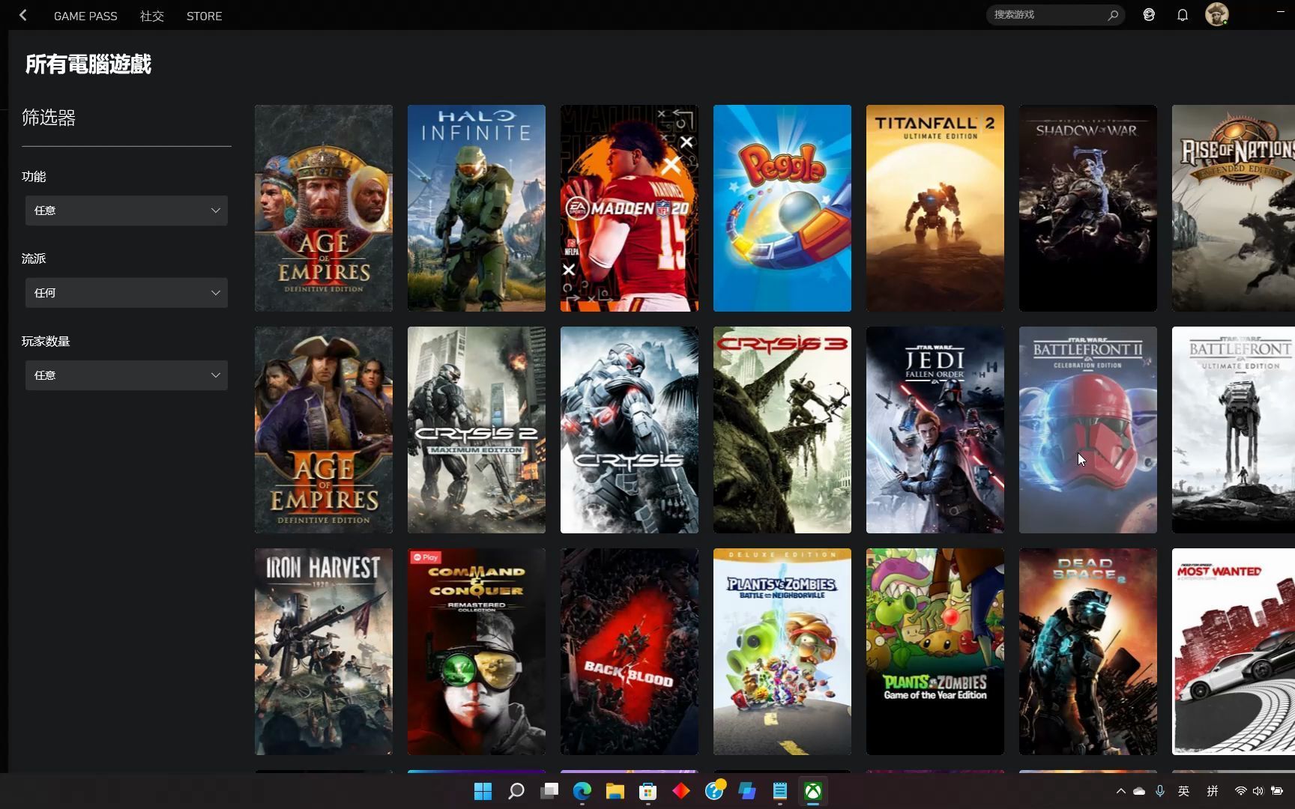Open the Get Help taskbar icon

pos(714,791)
